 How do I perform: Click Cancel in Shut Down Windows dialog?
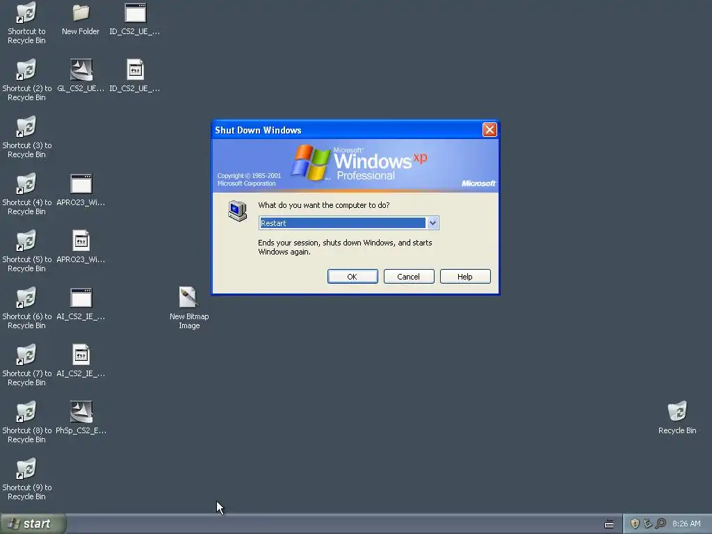[409, 277]
